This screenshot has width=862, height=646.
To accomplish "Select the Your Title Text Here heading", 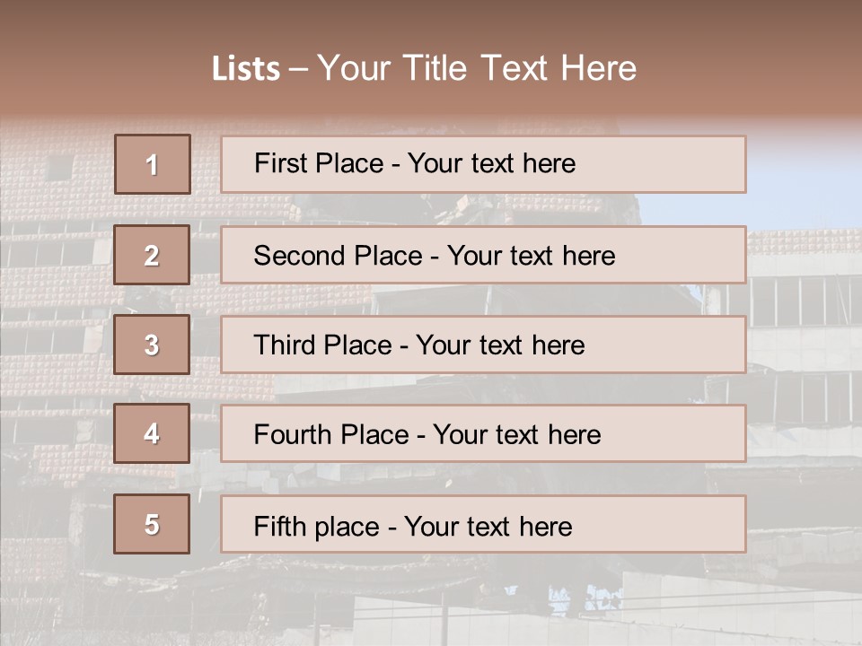I will (477, 68).
